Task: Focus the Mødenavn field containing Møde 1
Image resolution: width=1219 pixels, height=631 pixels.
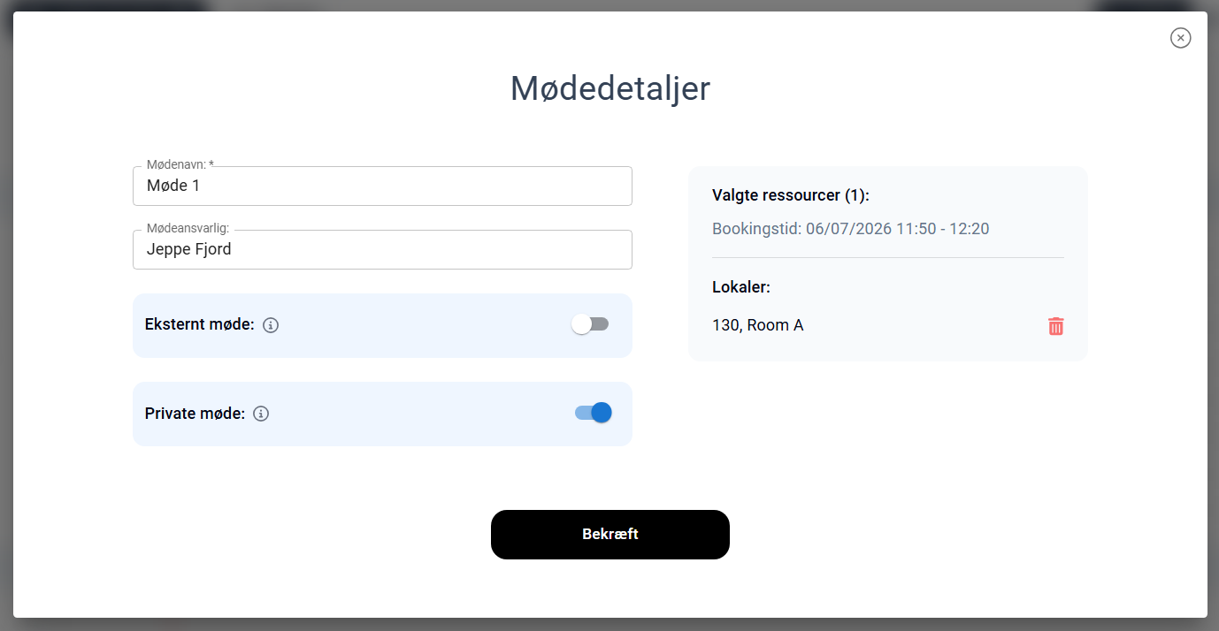Action: tap(382, 186)
